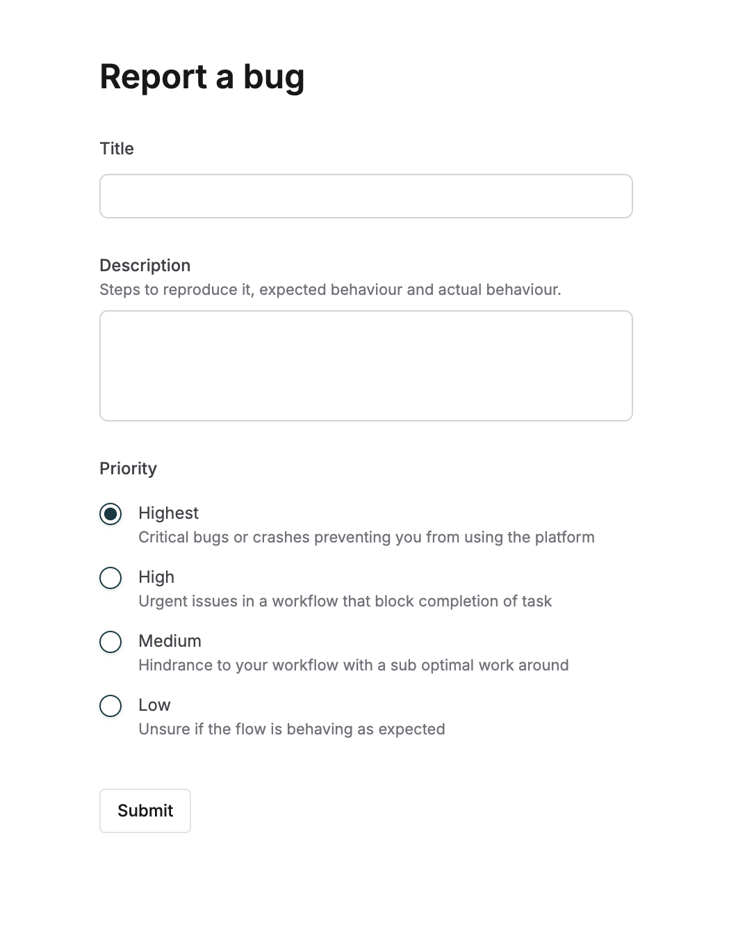Click the Title field label

[x=116, y=148]
